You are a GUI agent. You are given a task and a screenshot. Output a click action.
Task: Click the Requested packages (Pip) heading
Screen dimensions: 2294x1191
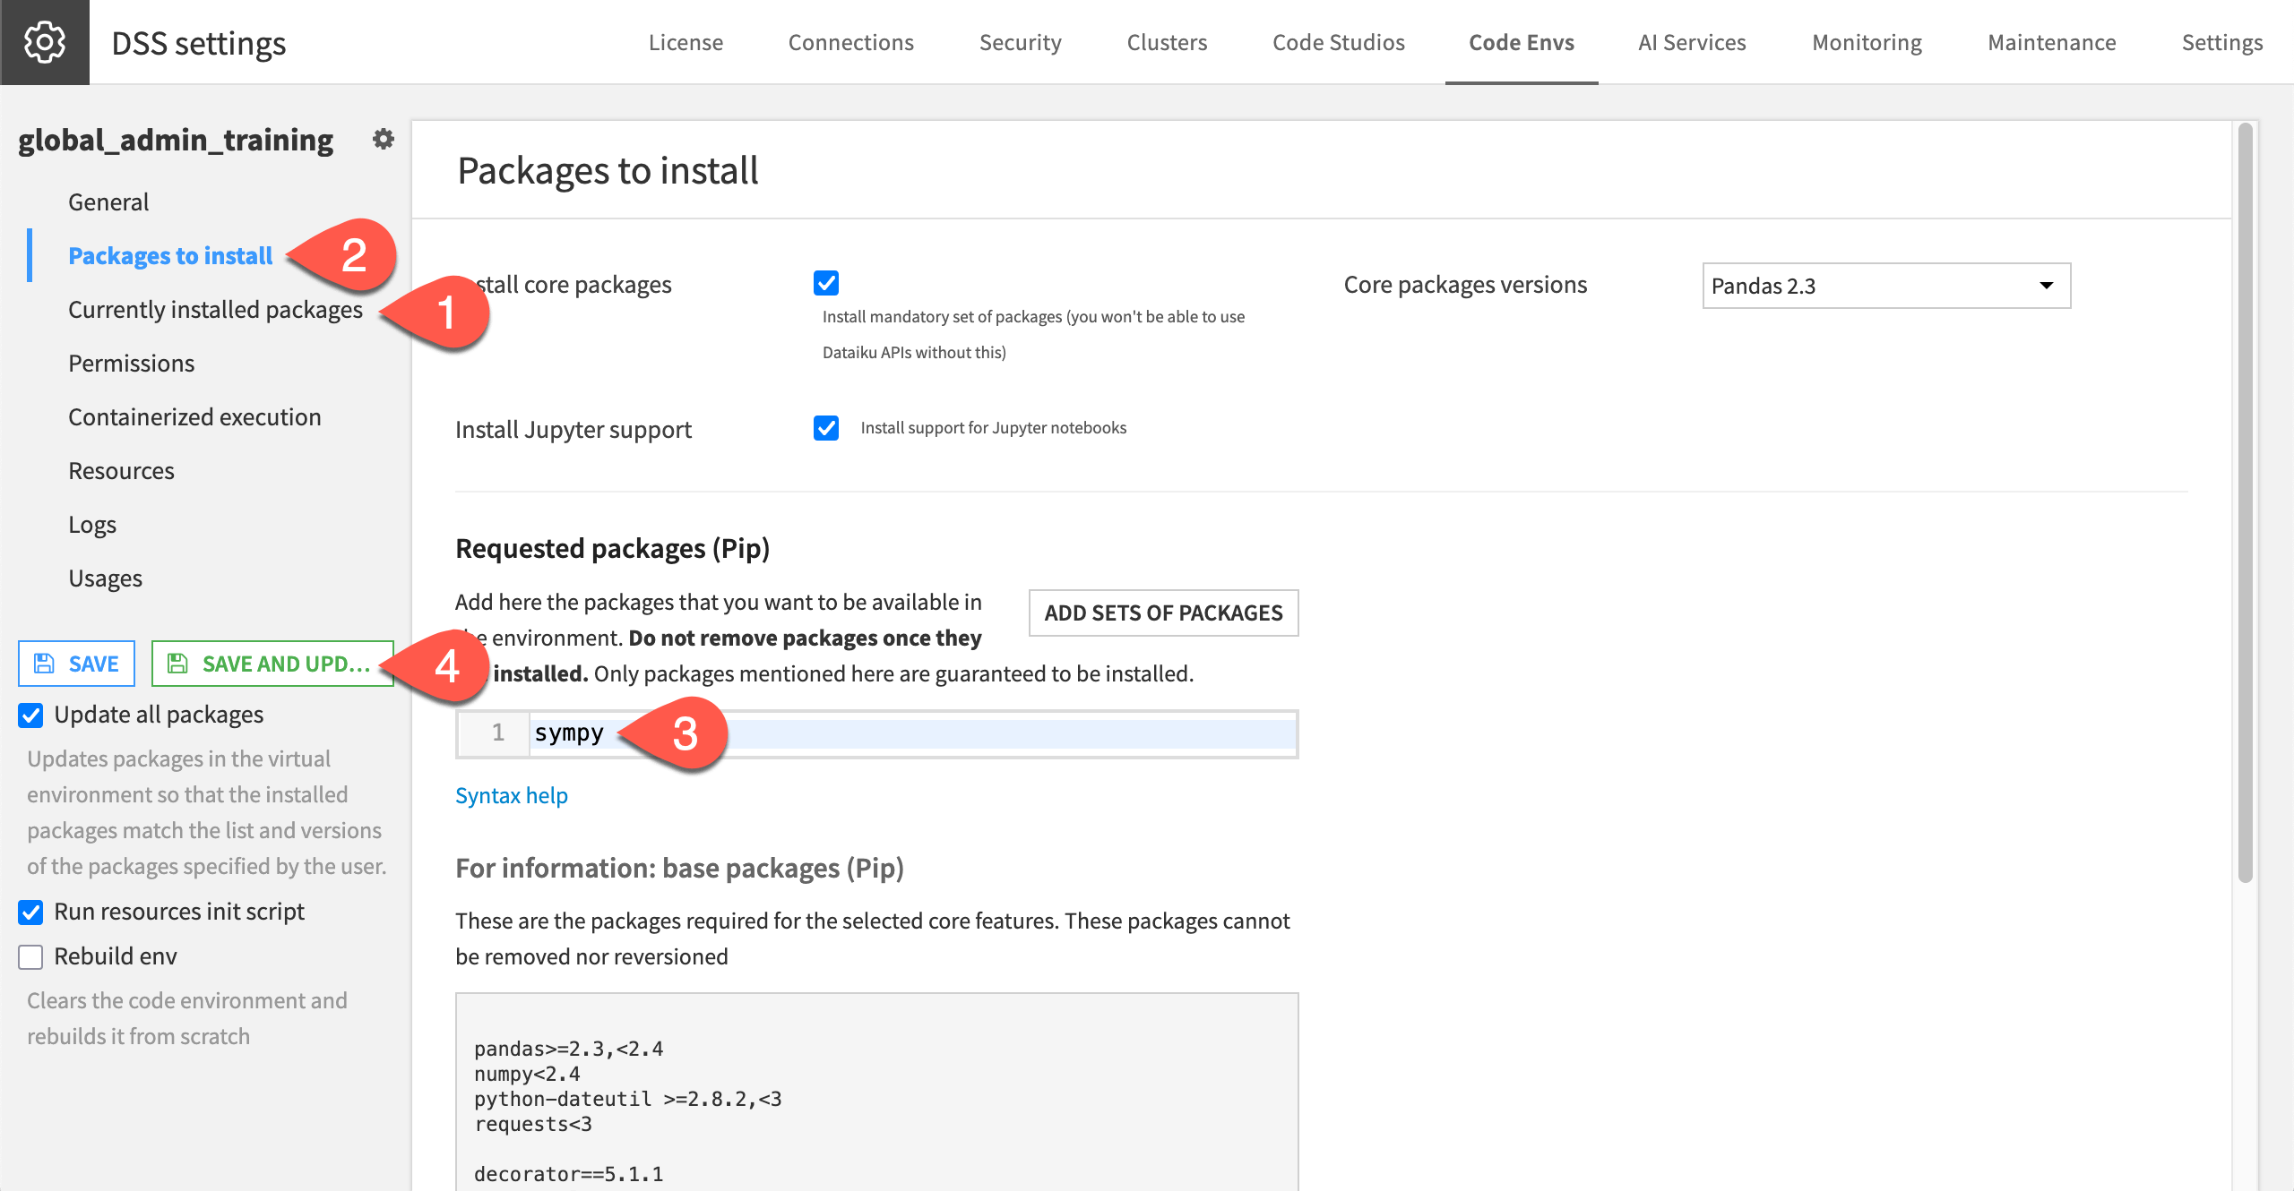tap(612, 548)
